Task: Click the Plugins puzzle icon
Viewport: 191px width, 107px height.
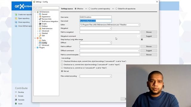Action: pos(38,48)
